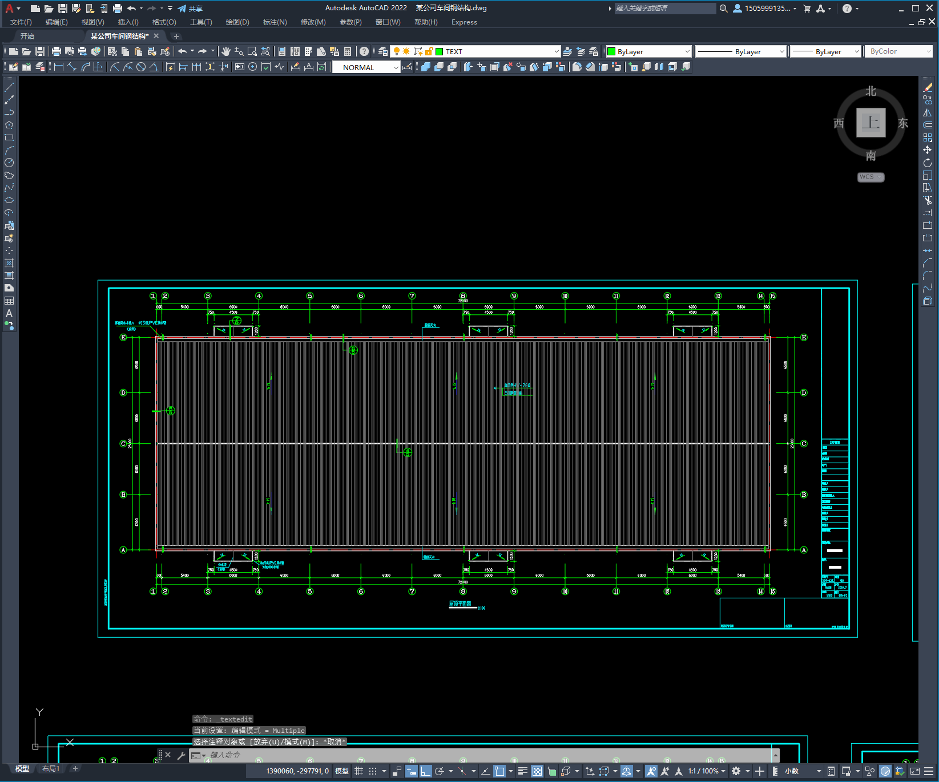Open the Express menu
Screen dimensions: 939x782
(x=464, y=22)
